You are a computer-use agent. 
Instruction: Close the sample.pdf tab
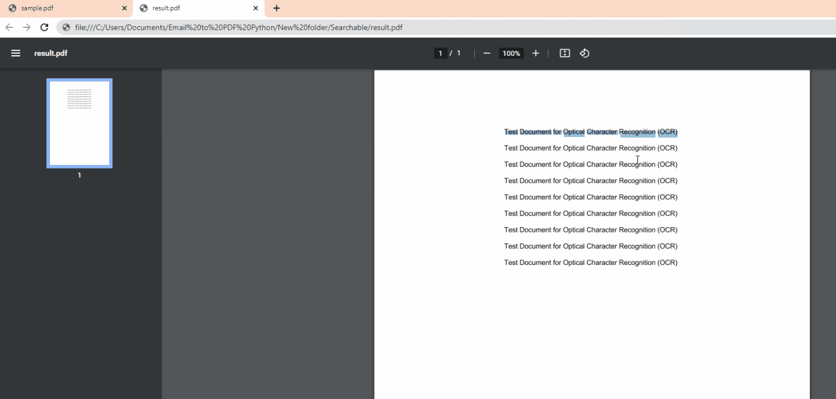[124, 8]
